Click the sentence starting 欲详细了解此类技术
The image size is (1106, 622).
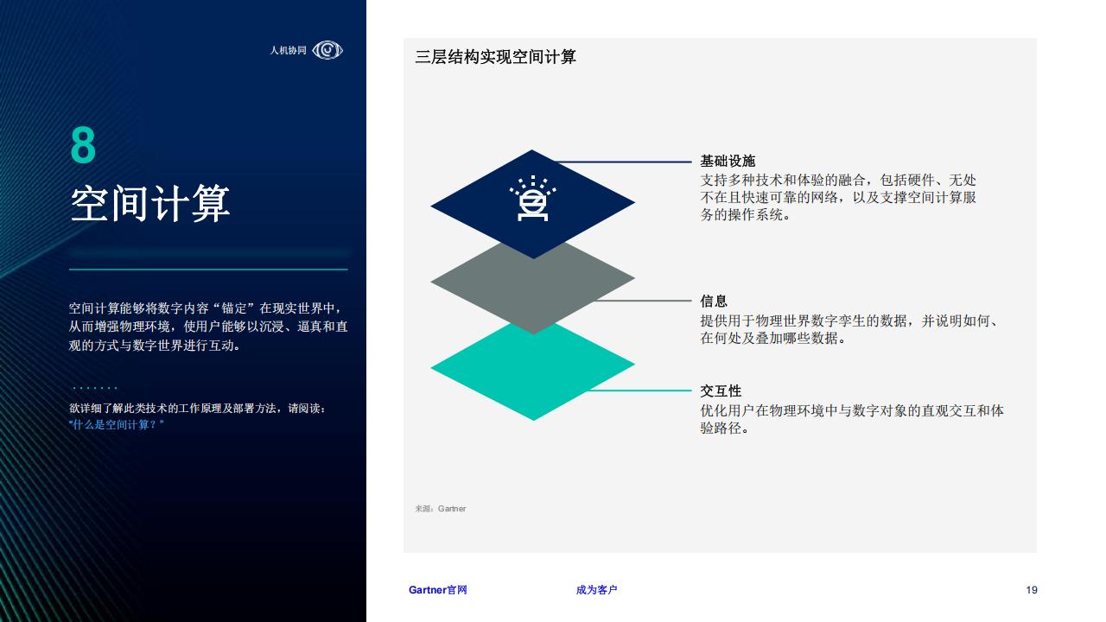pos(198,409)
